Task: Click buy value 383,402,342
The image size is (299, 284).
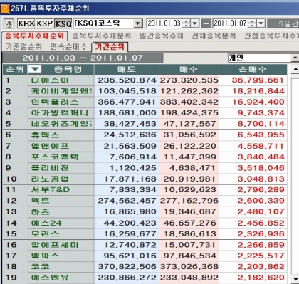Action: [189, 102]
